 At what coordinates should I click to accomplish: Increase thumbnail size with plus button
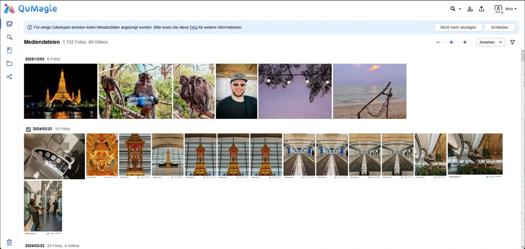coord(465,42)
